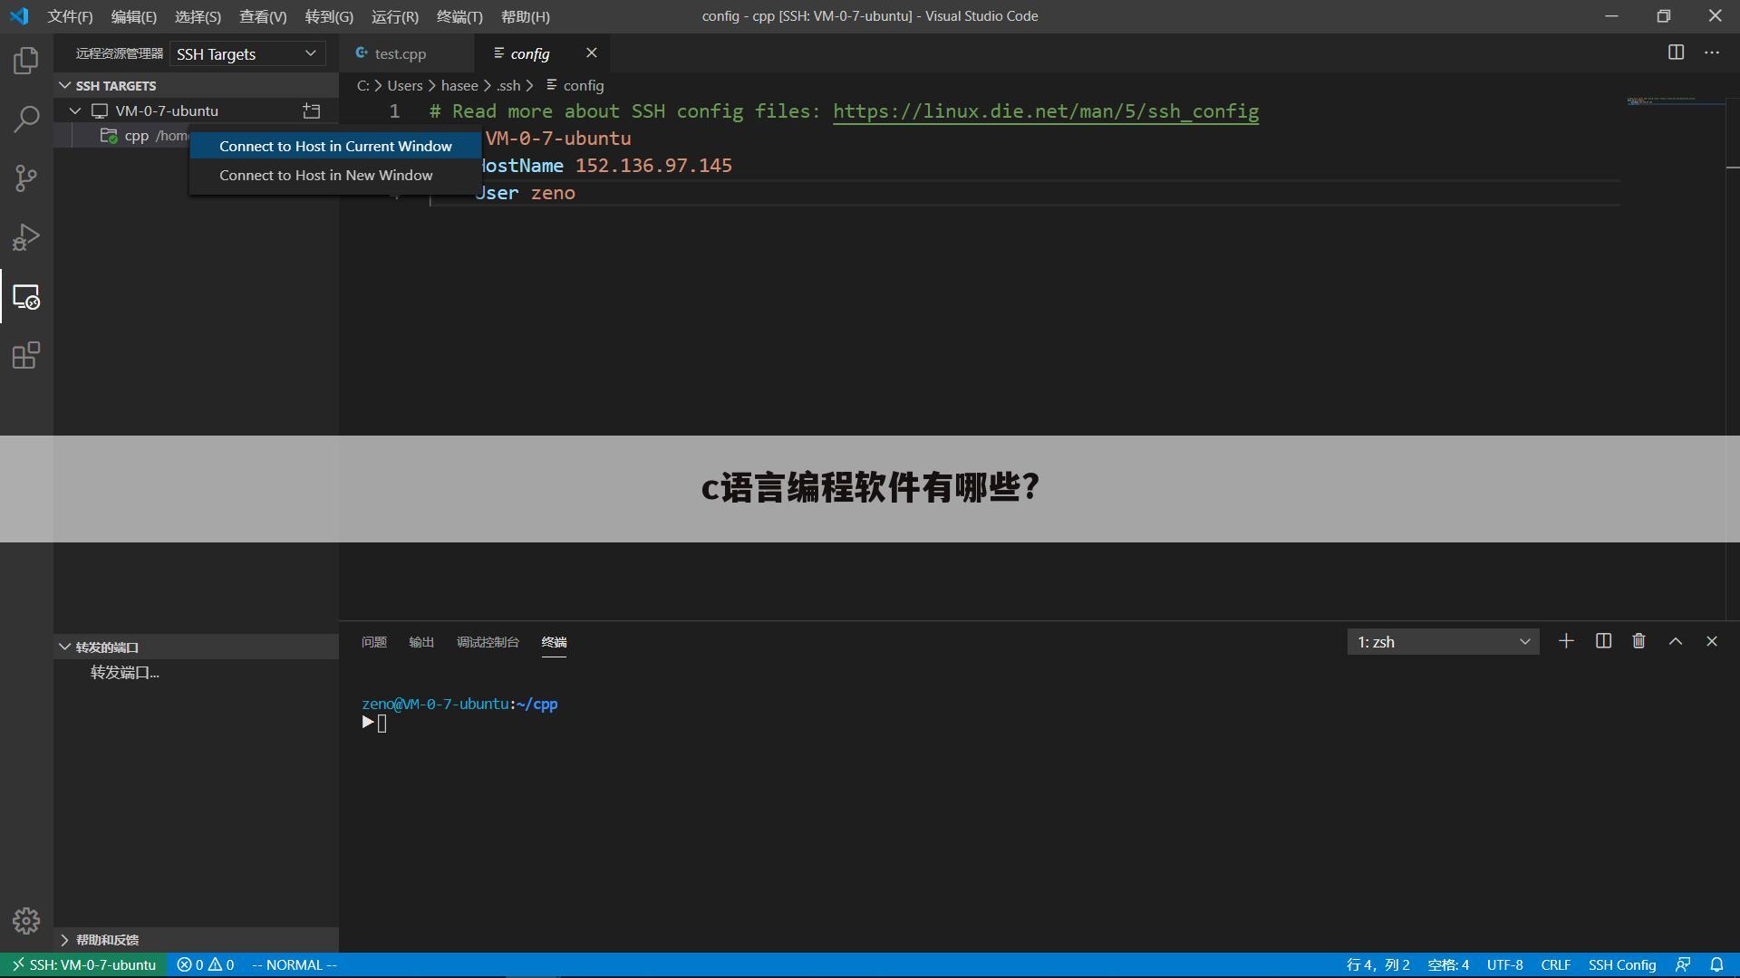Switch to the 调试控制台 panel tab
Viewport: 1740px width, 978px height.
(x=488, y=642)
